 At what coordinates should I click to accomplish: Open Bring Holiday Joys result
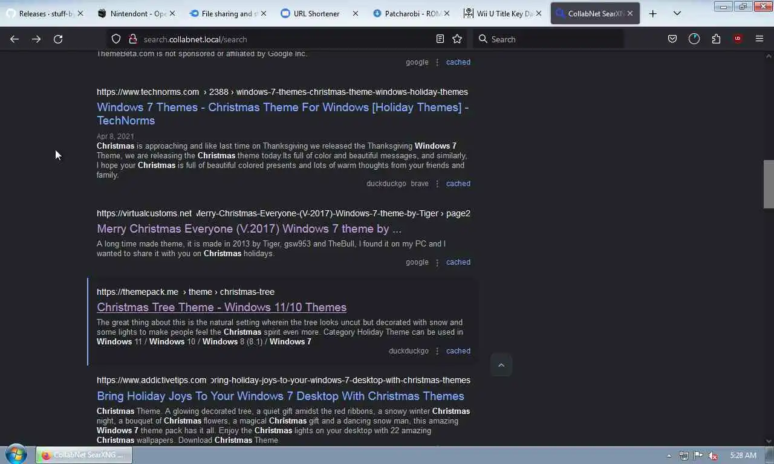(281, 396)
